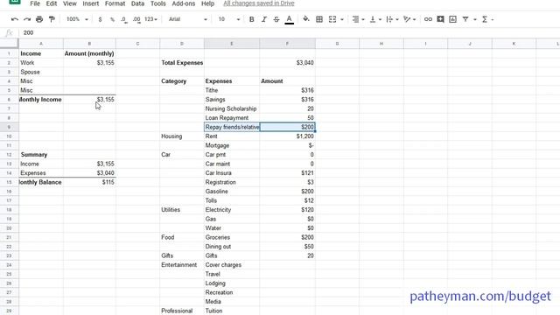This screenshot has height=315, width=560.
Task: Select the Car Insura cell
Action: [x=232, y=173]
